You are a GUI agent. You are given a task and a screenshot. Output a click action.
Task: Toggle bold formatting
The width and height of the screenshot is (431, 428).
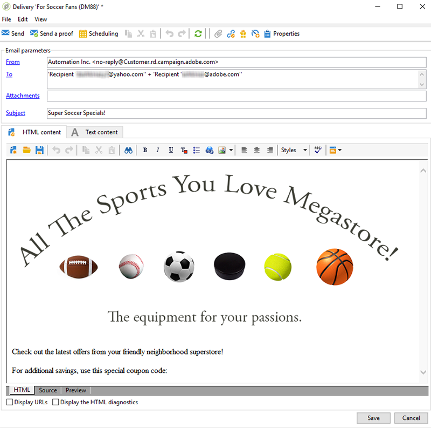point(145,150)
